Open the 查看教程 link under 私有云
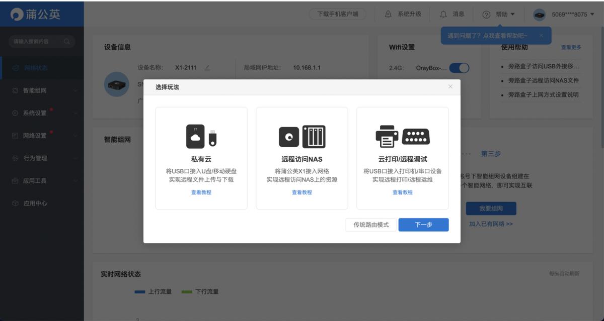 pyautogui.click(x=201, y=192)
